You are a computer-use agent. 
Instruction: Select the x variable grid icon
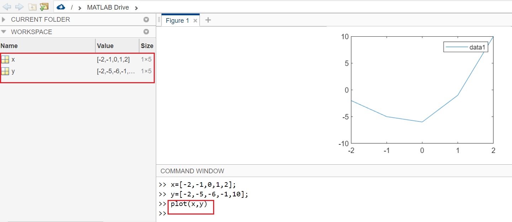[5, 59]
